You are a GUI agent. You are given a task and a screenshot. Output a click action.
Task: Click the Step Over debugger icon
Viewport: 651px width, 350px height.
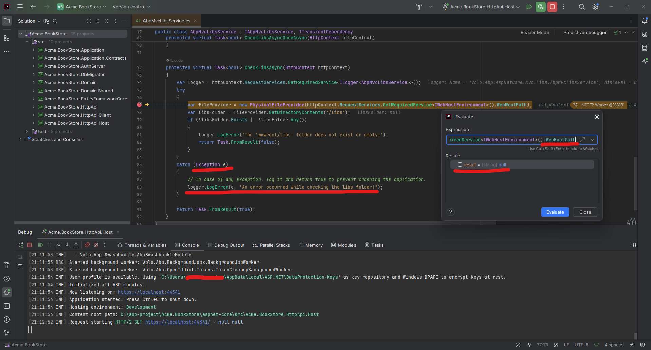point(58,245)
